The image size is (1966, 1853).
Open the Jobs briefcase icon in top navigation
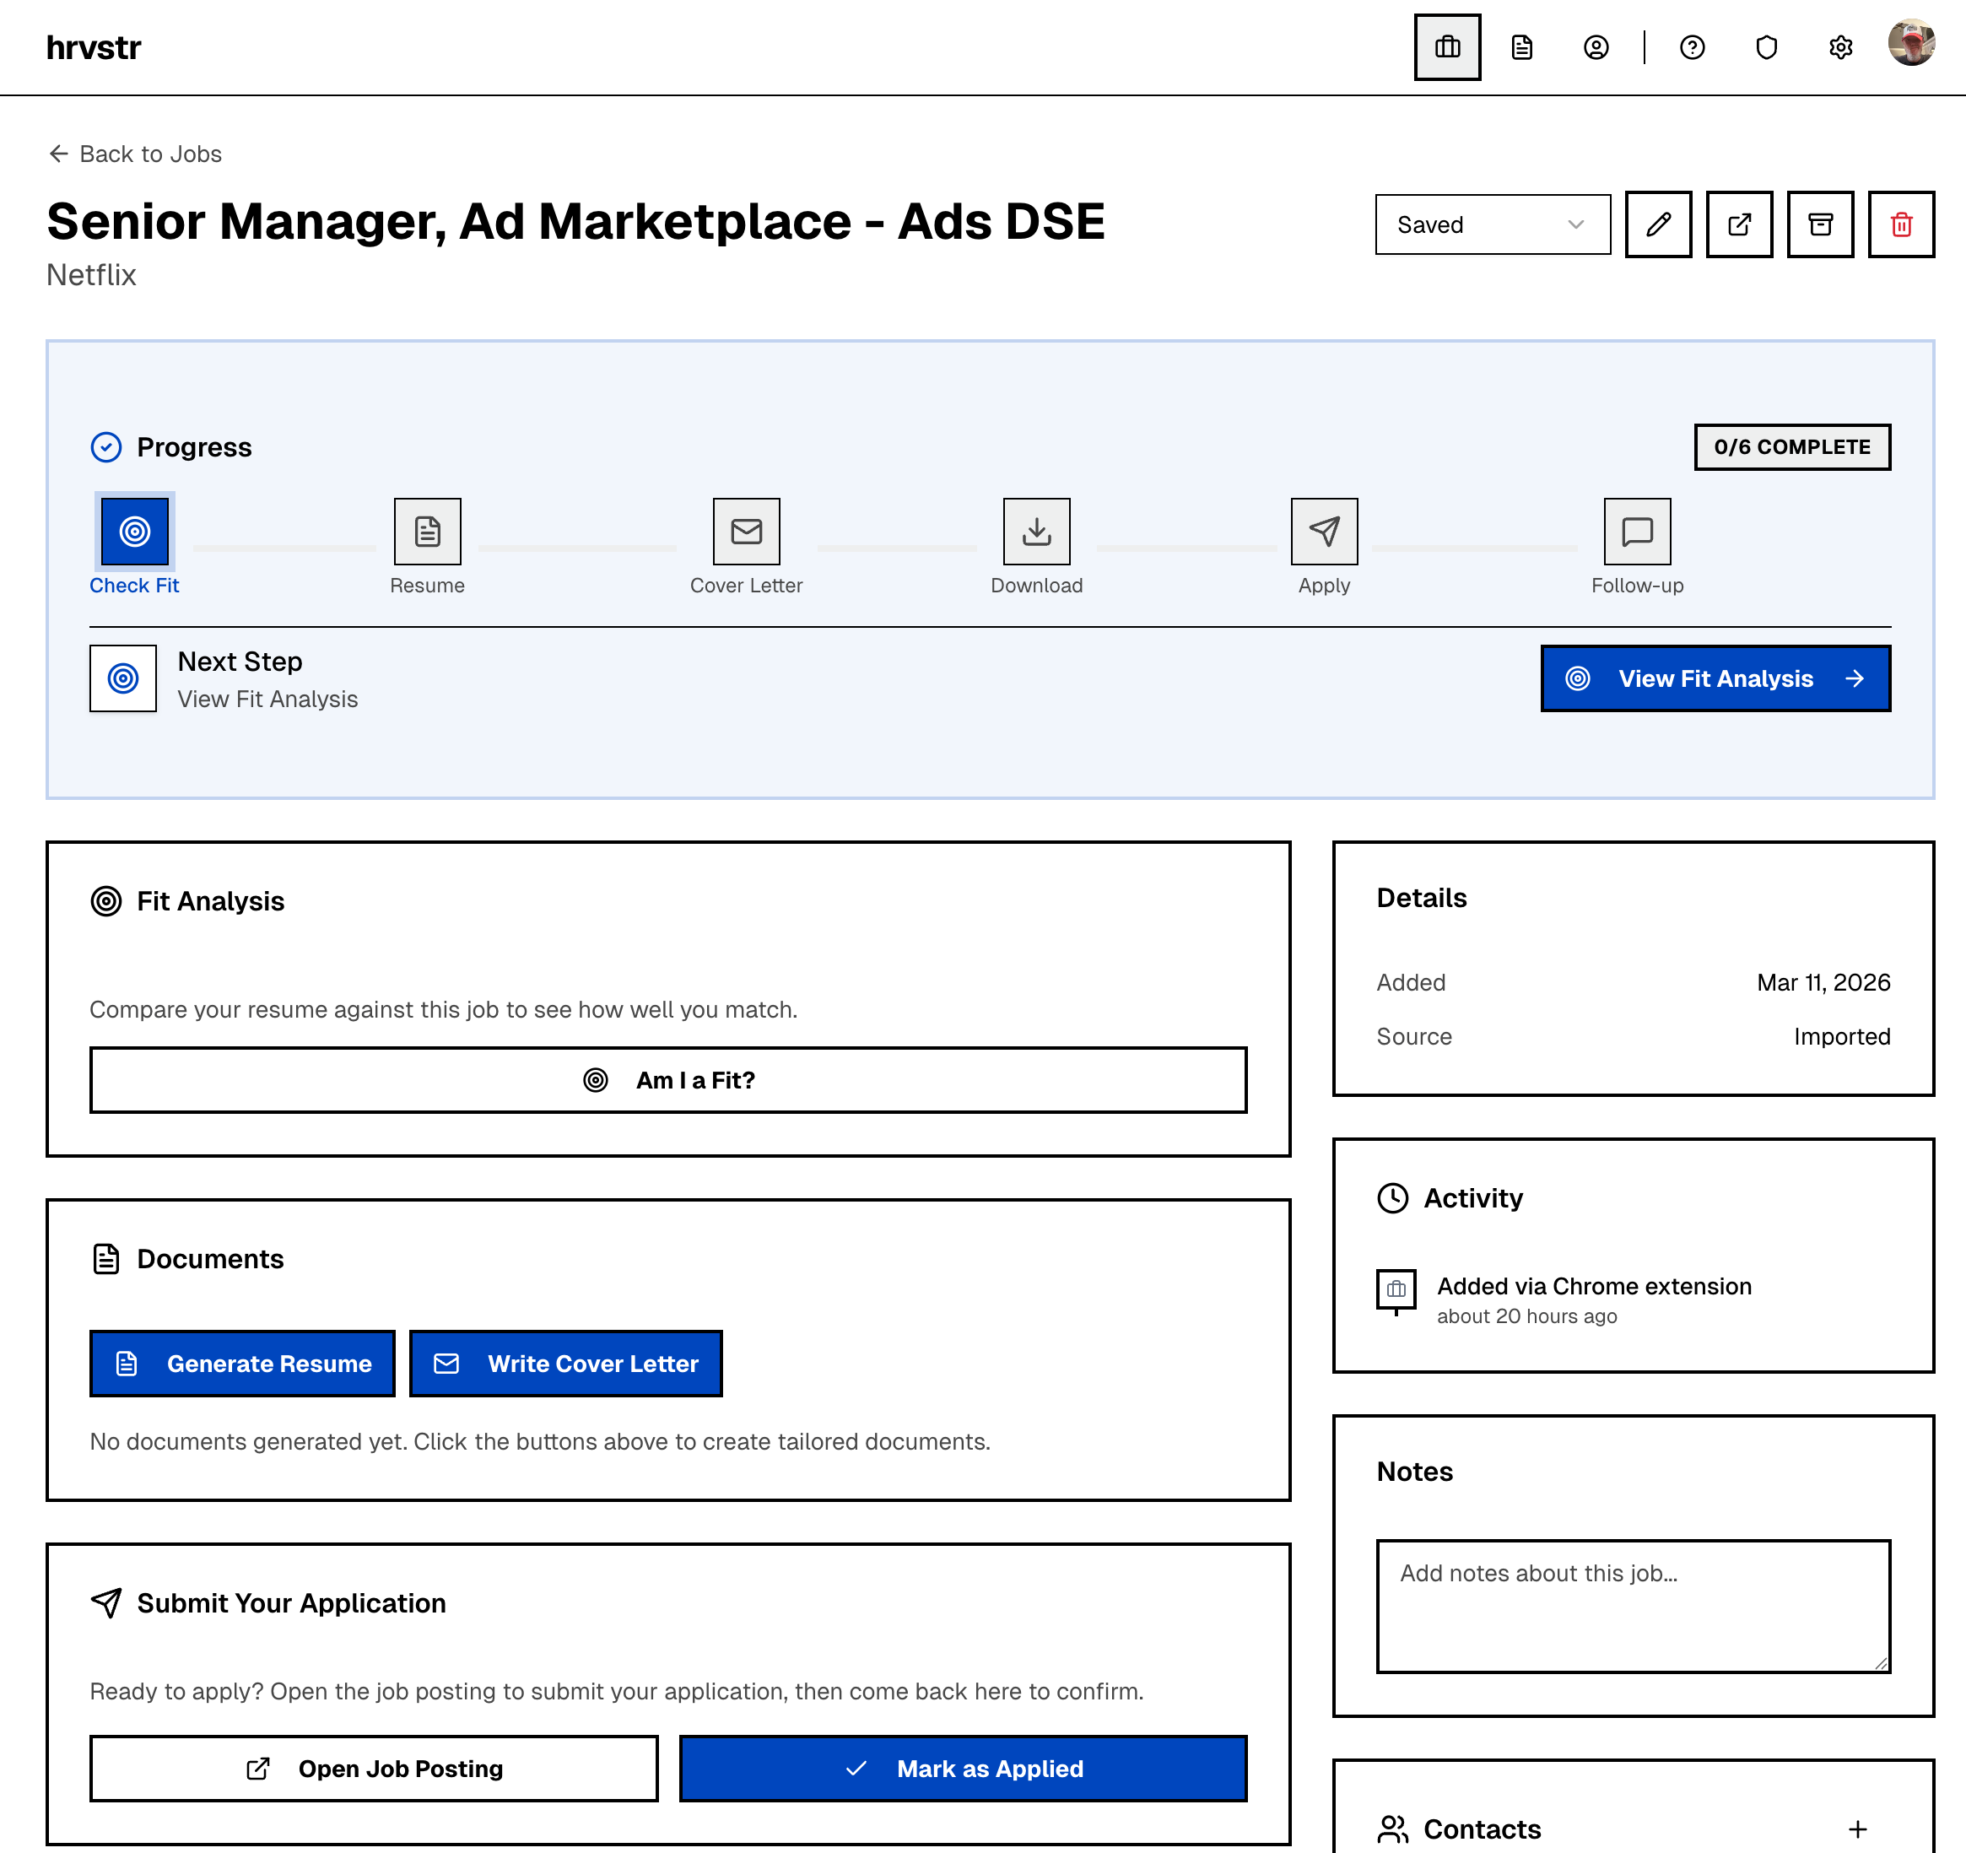point(1447,46)
